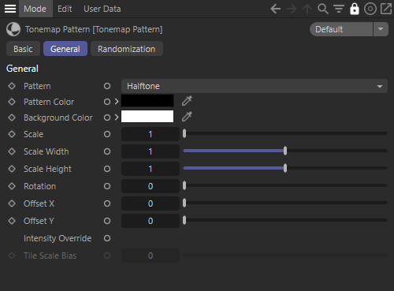Toggle keyframe diamond for Scale
The image size is (394, 291).
point(12,134)
